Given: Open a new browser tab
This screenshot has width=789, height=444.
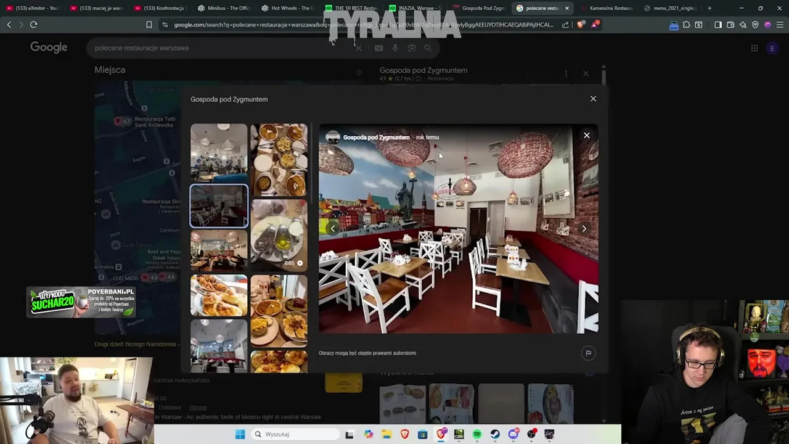Looking at the screenshot, I should click(709, 8).
